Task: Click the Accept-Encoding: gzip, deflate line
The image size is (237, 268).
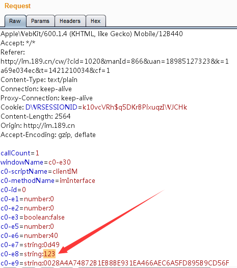Action: click(x=48, y=135)
